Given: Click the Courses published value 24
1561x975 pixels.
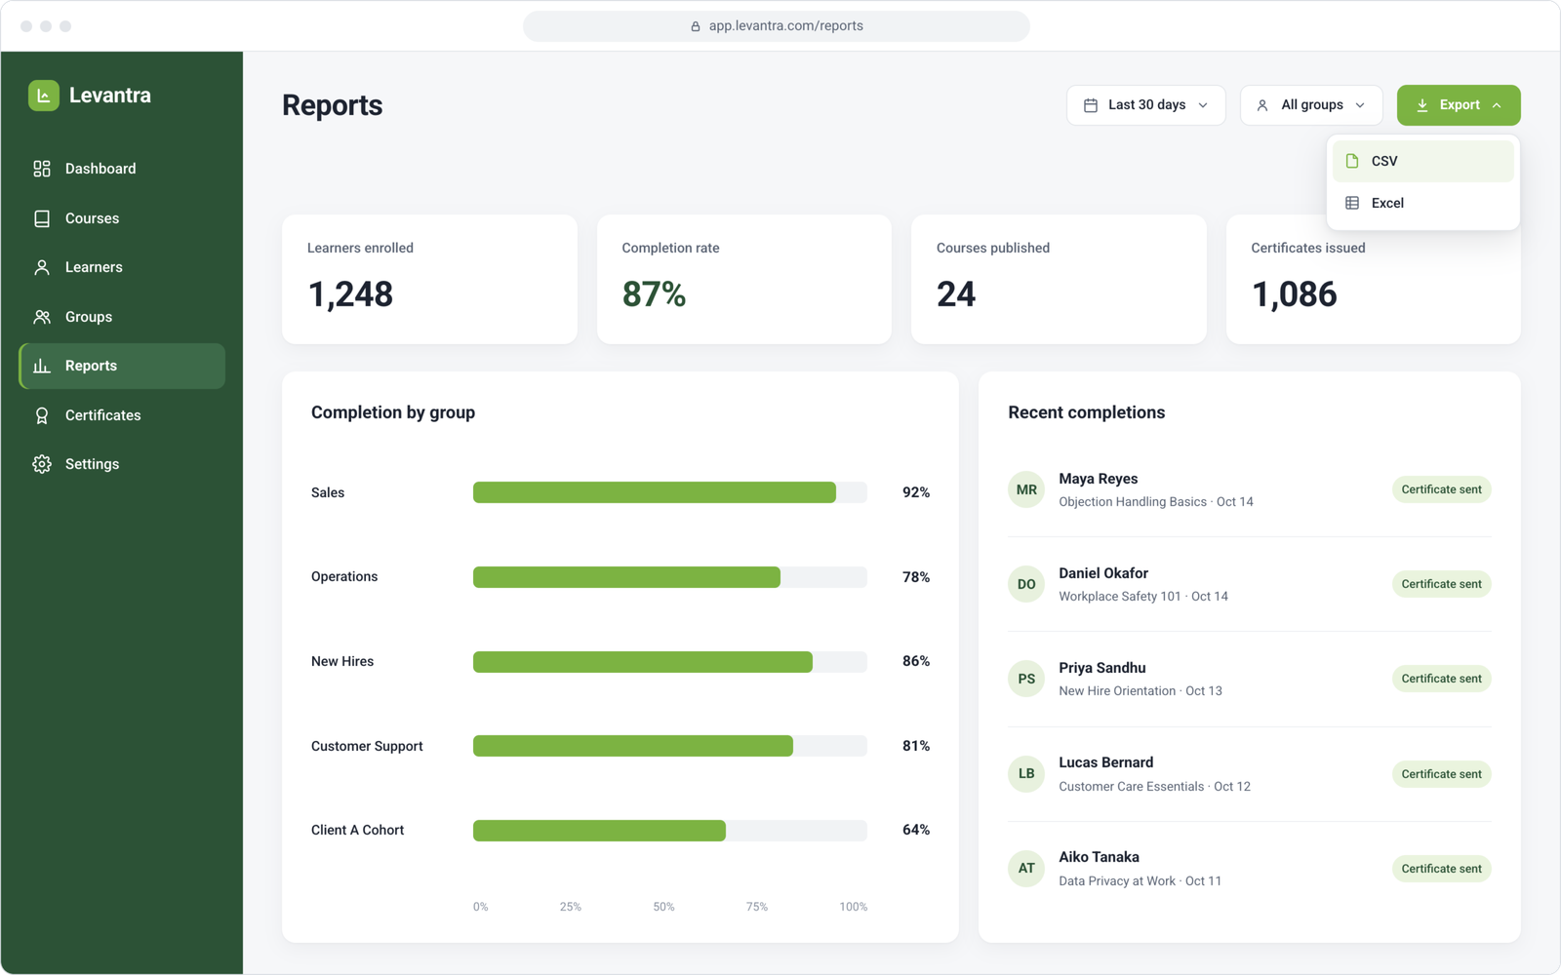Looking at the screenshot, I should (x=956, y=294).
